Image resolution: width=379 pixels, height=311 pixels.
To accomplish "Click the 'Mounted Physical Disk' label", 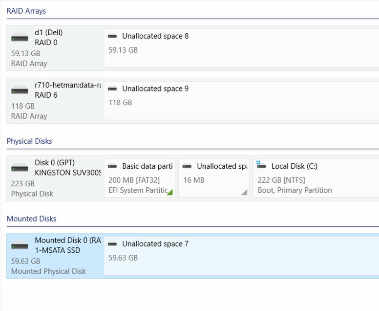I will [x=48, y=271].
